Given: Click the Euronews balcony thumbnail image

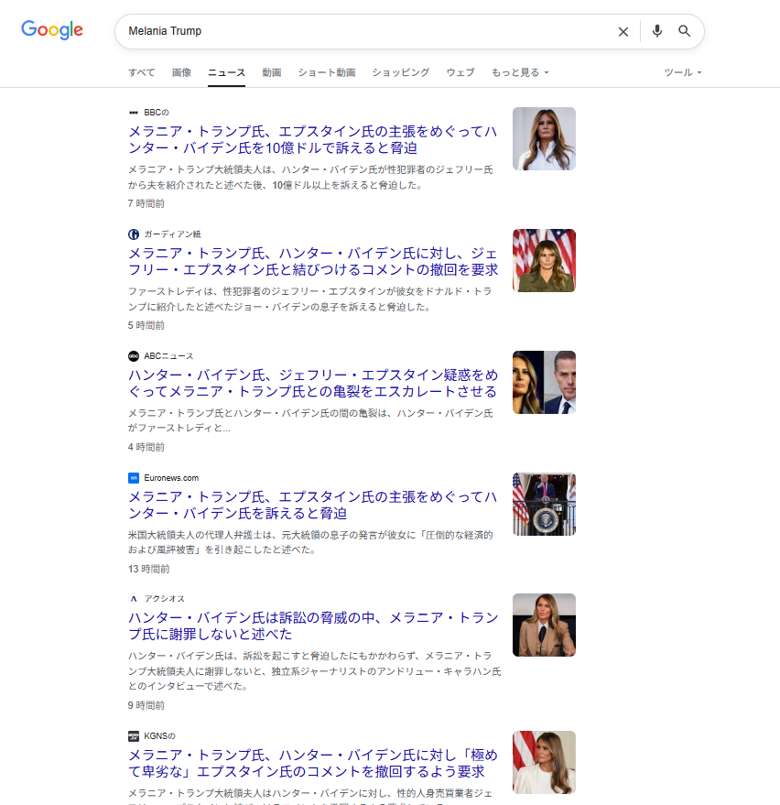Looking at the screenshot, I should click(x=544, y=504).
